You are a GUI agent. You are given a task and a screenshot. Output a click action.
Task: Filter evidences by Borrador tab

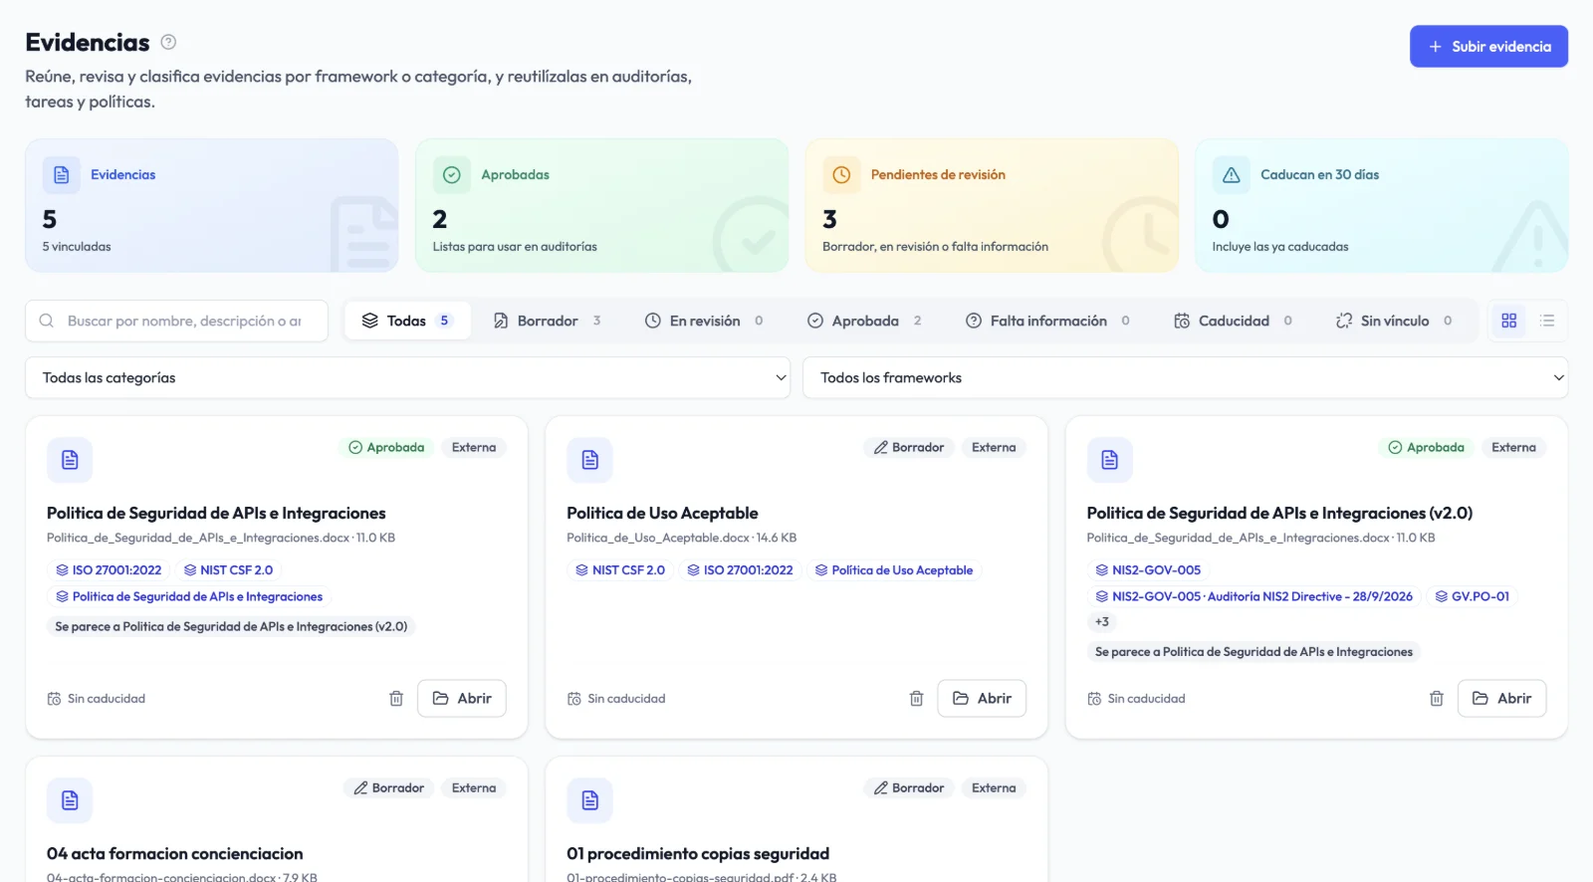click(547, 321)
